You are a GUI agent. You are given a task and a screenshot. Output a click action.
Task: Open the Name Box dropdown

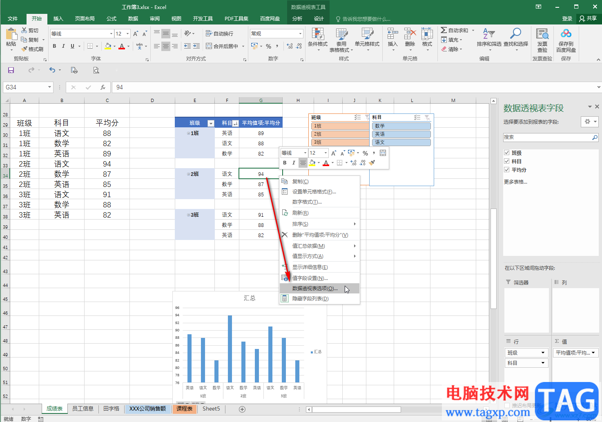pos(49,87)
